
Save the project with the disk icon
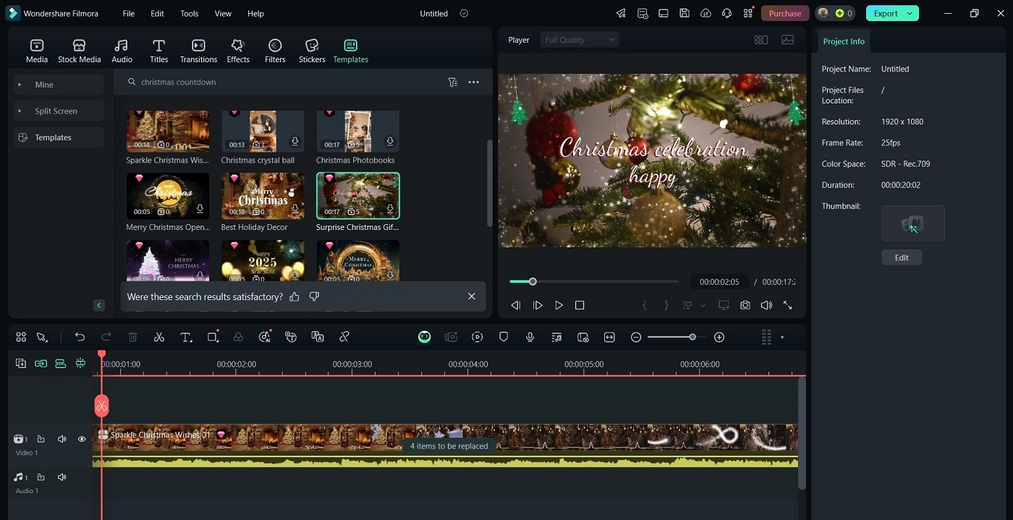click(684, 13)
